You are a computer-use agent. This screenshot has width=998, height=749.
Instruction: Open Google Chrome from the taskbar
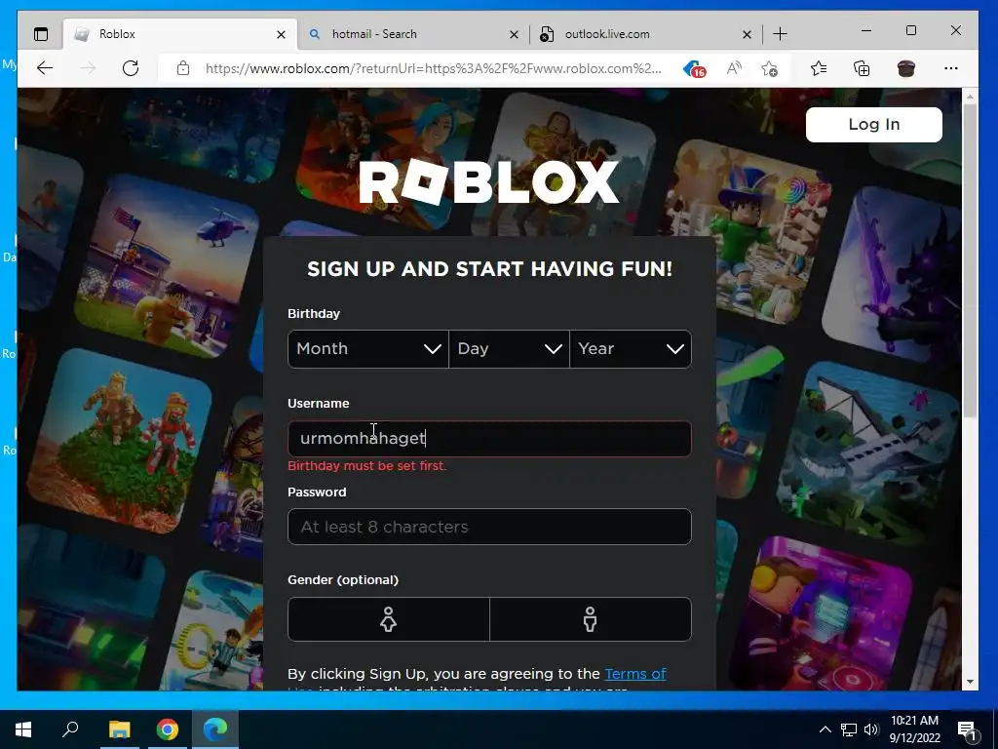[168, 729]
